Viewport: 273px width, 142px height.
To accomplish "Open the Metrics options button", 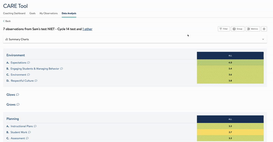I will (x=253, y=29).
